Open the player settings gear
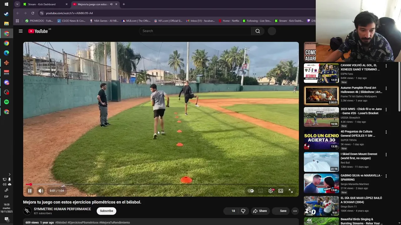The image size is (401, 225). pyautogui.click(x=271, y=191)
